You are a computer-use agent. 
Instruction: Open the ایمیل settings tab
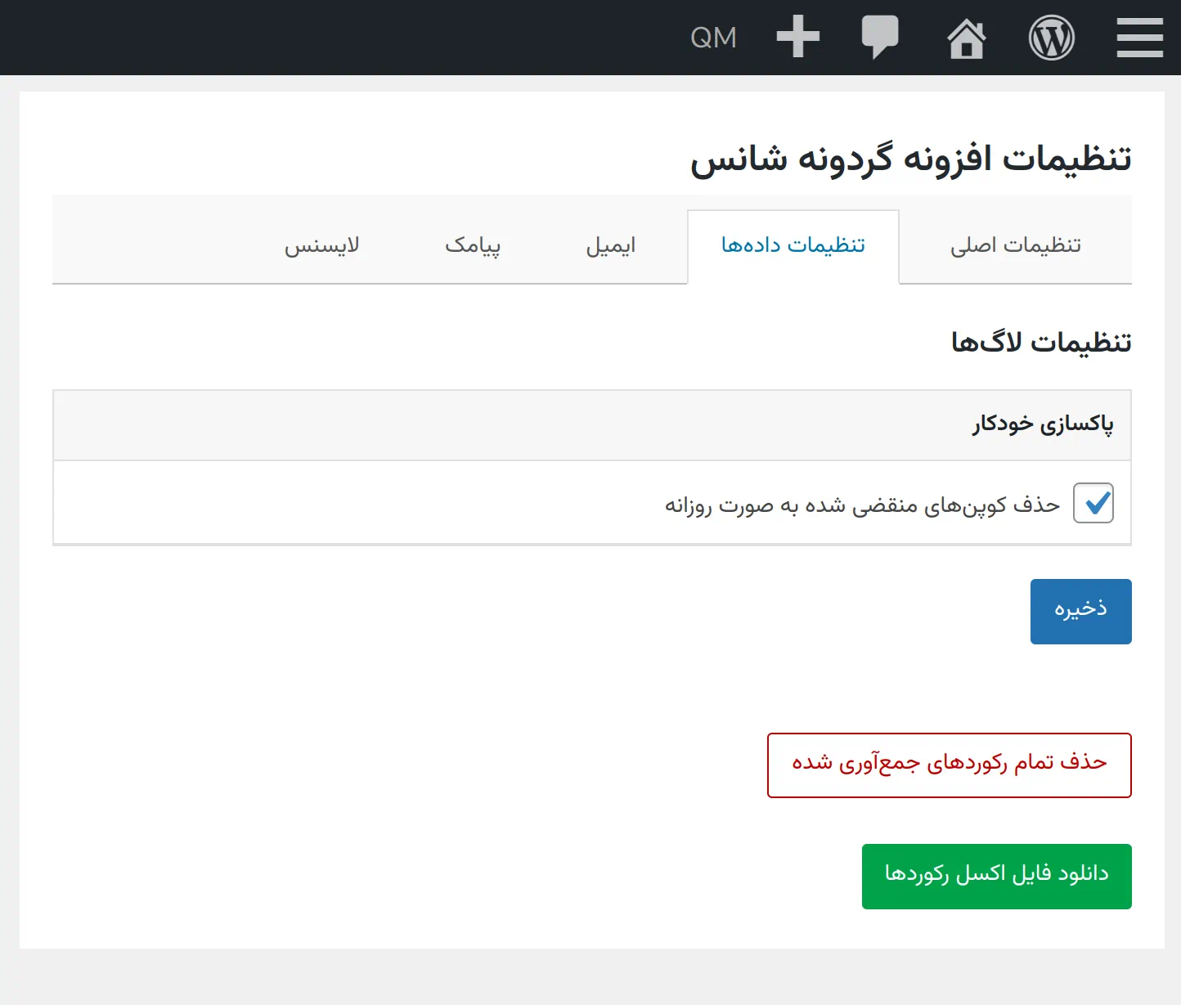click(x=610, y=245)
